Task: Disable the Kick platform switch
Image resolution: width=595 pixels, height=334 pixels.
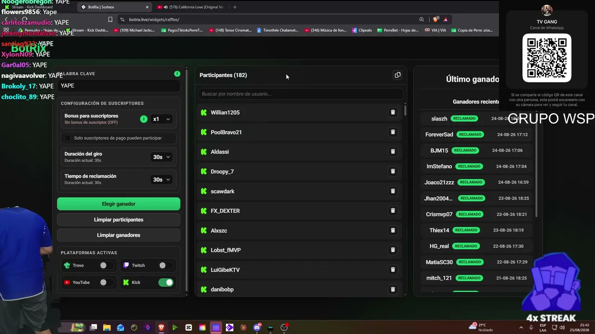Action: point(166,282)
